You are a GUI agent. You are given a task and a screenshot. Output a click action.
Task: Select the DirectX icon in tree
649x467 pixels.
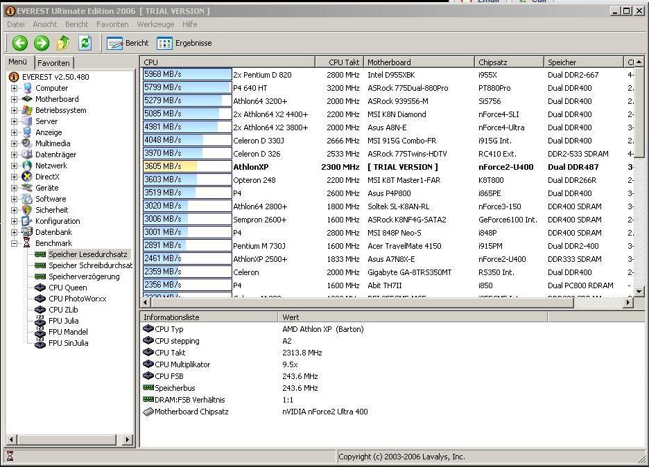(27, 177)
